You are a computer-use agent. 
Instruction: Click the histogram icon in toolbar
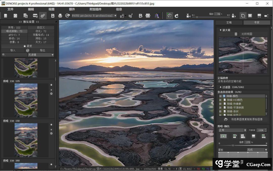pyautogui.click(x=157, y=16)
